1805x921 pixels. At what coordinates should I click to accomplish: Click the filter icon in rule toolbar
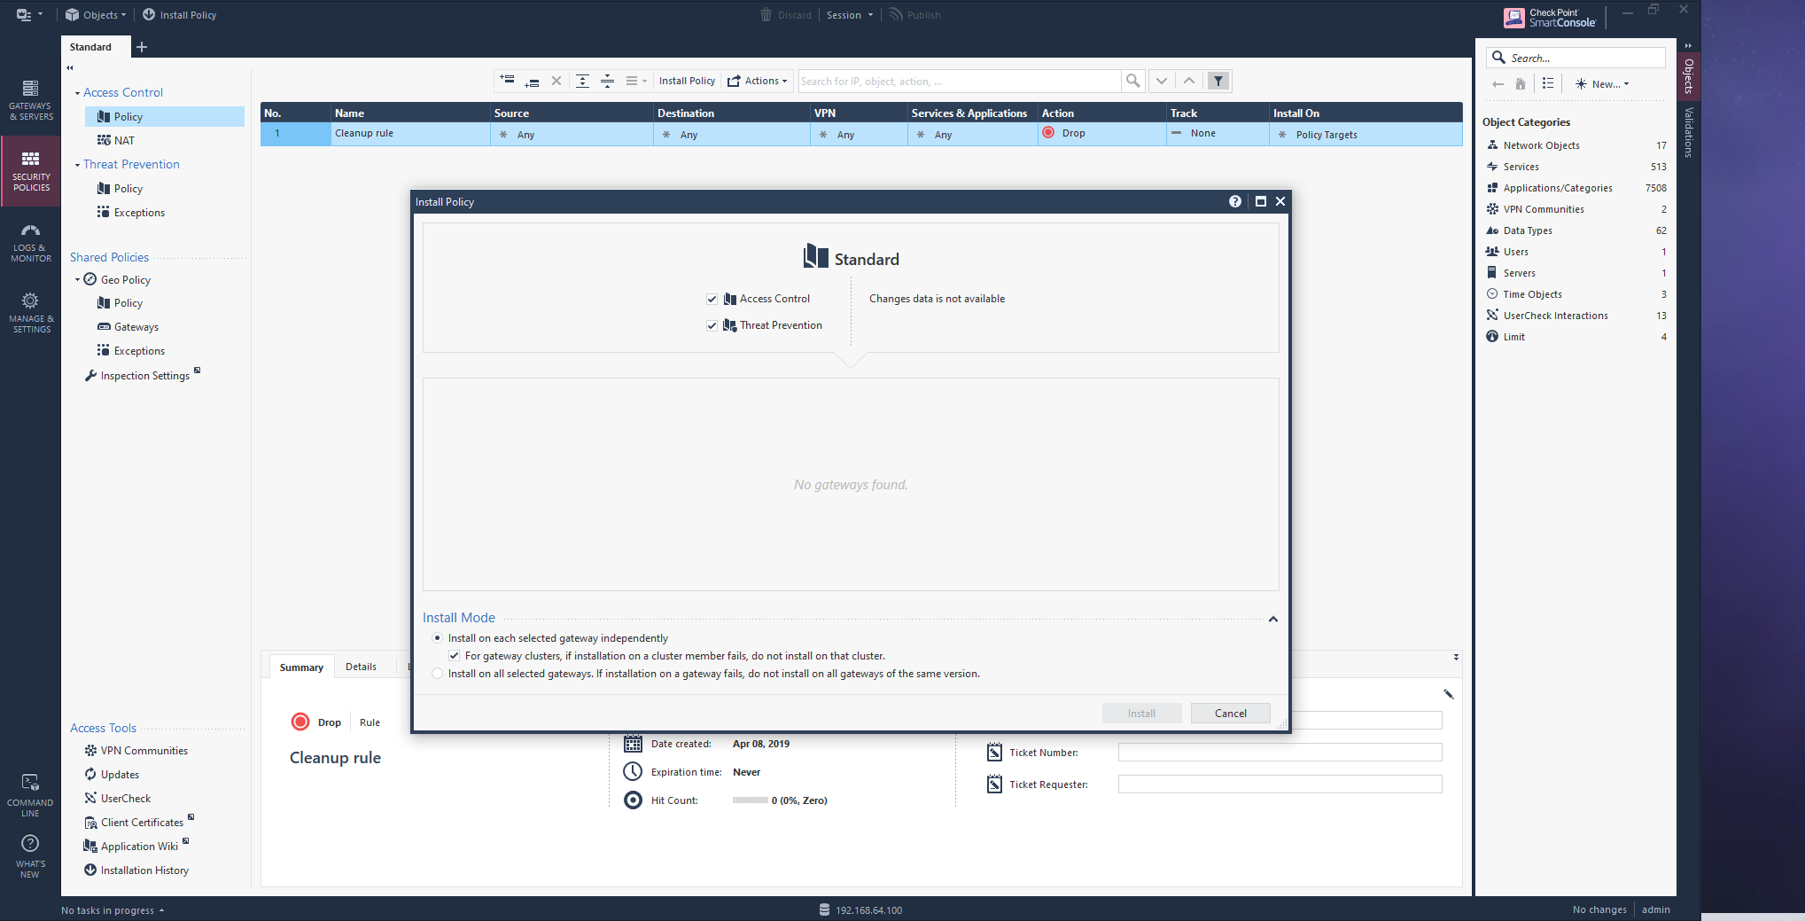[x=1218, y=82]
